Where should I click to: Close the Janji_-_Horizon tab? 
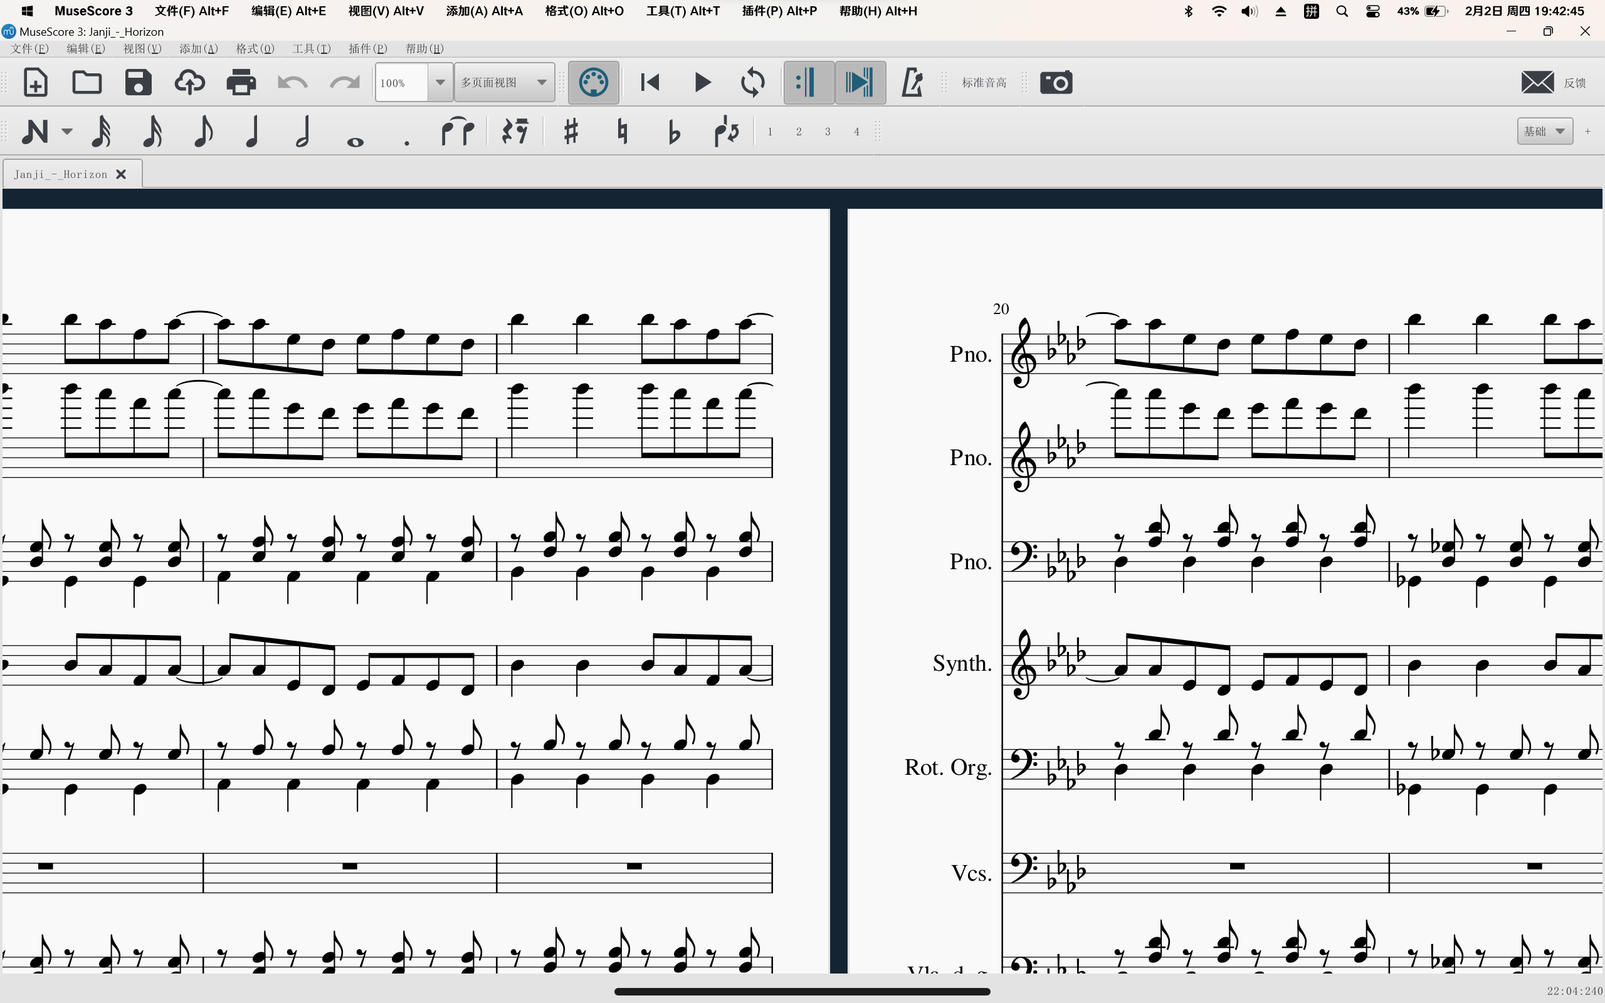[x=122, y=174]
